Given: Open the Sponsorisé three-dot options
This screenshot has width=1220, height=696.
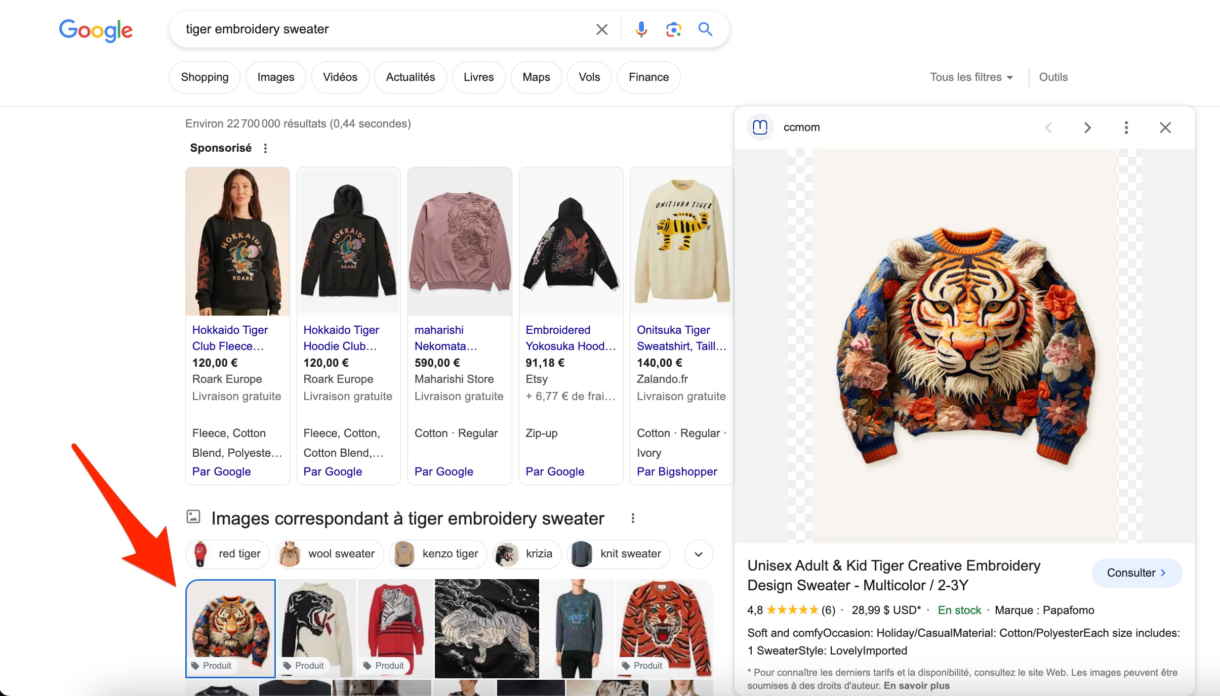Looking at the screenshot, I should click(x=265, y=148).
